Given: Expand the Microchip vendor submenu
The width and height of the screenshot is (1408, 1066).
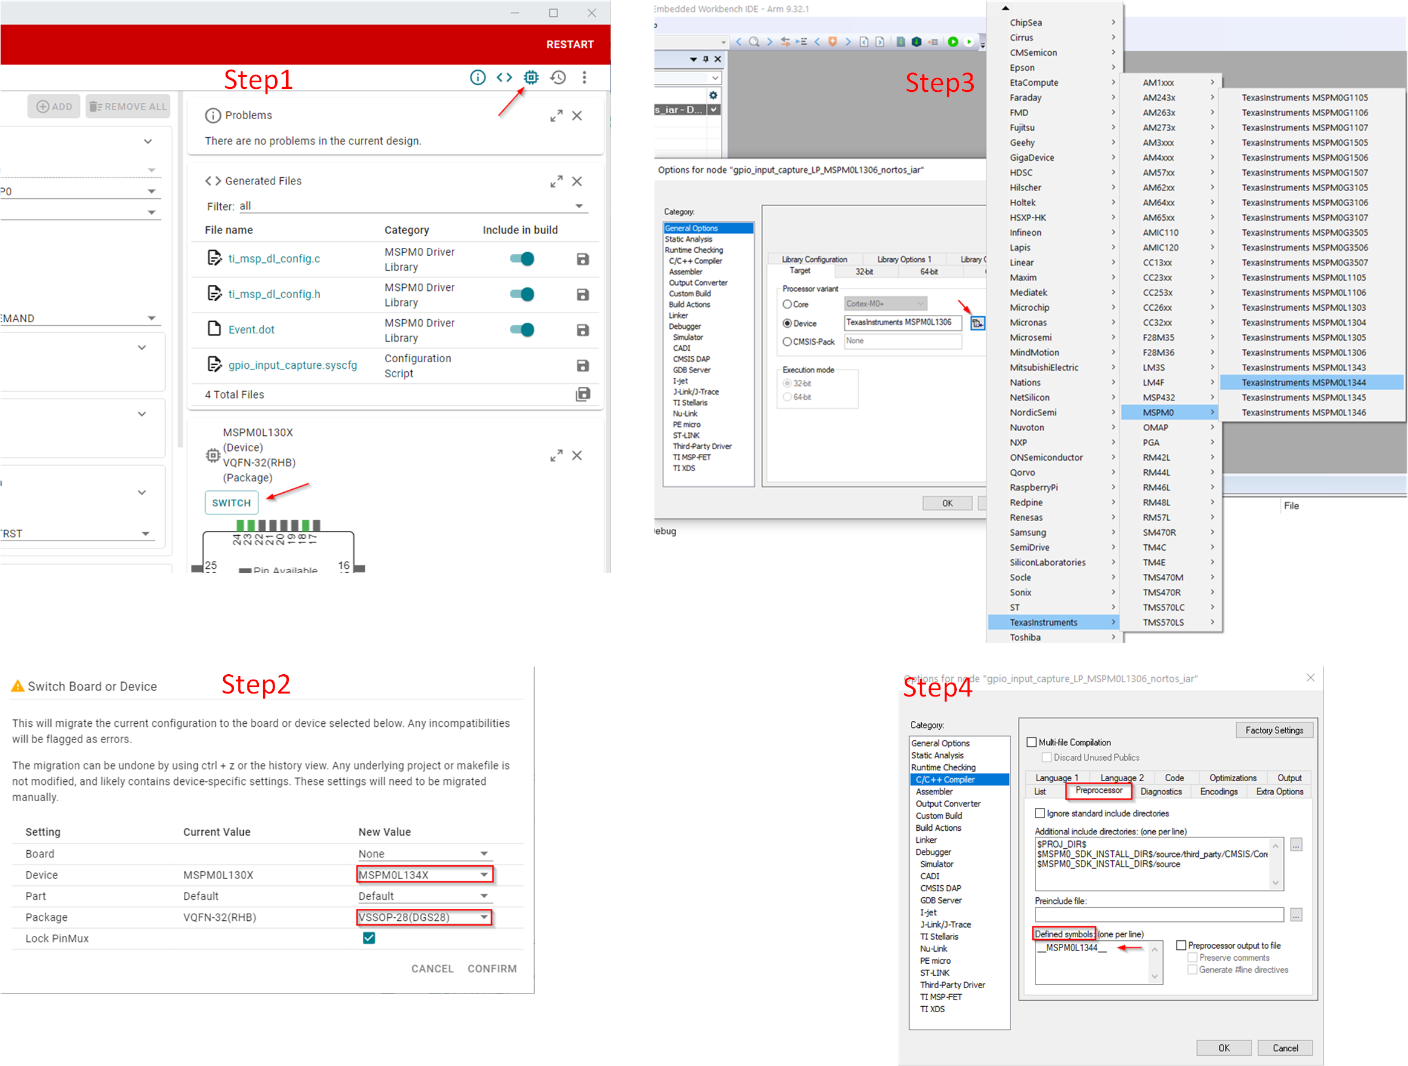Looking at the screenshot, I should click(1053, 307).
